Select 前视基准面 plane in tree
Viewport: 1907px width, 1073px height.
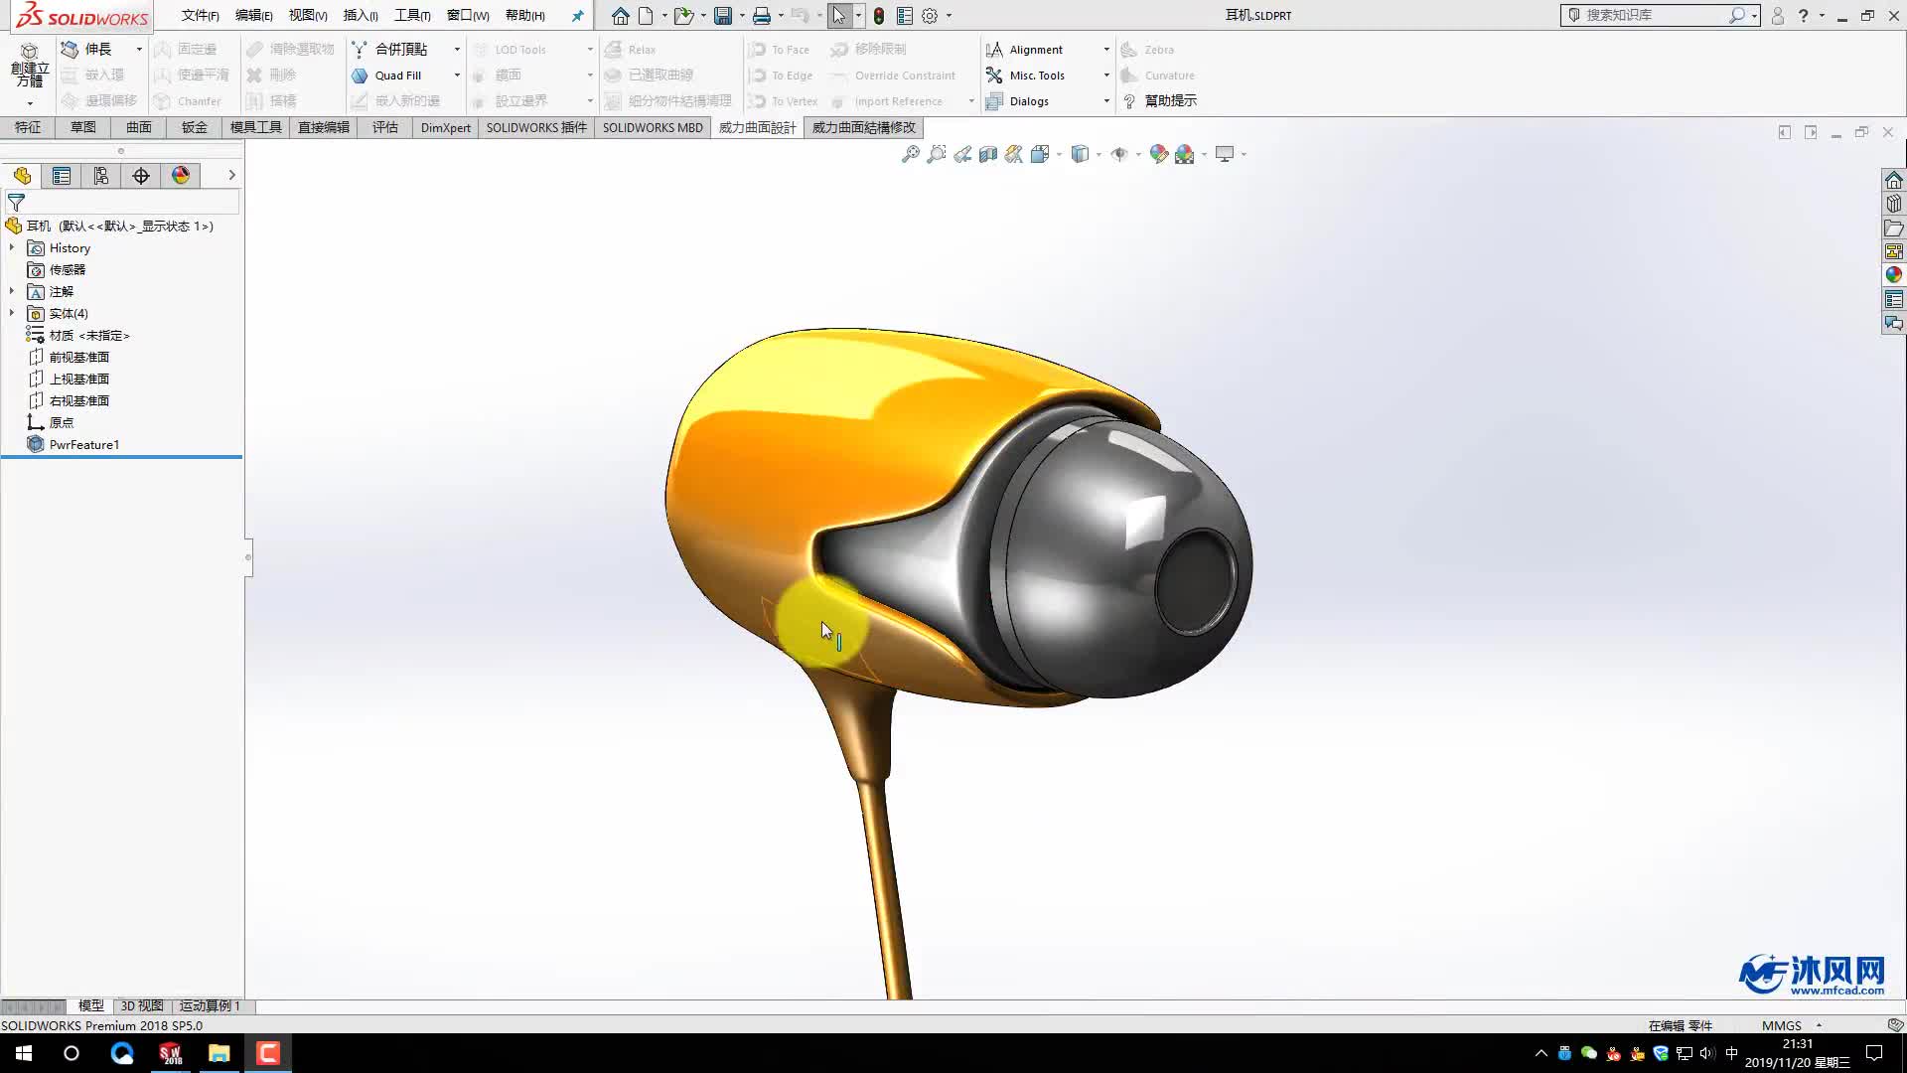(x=79, y=357)
